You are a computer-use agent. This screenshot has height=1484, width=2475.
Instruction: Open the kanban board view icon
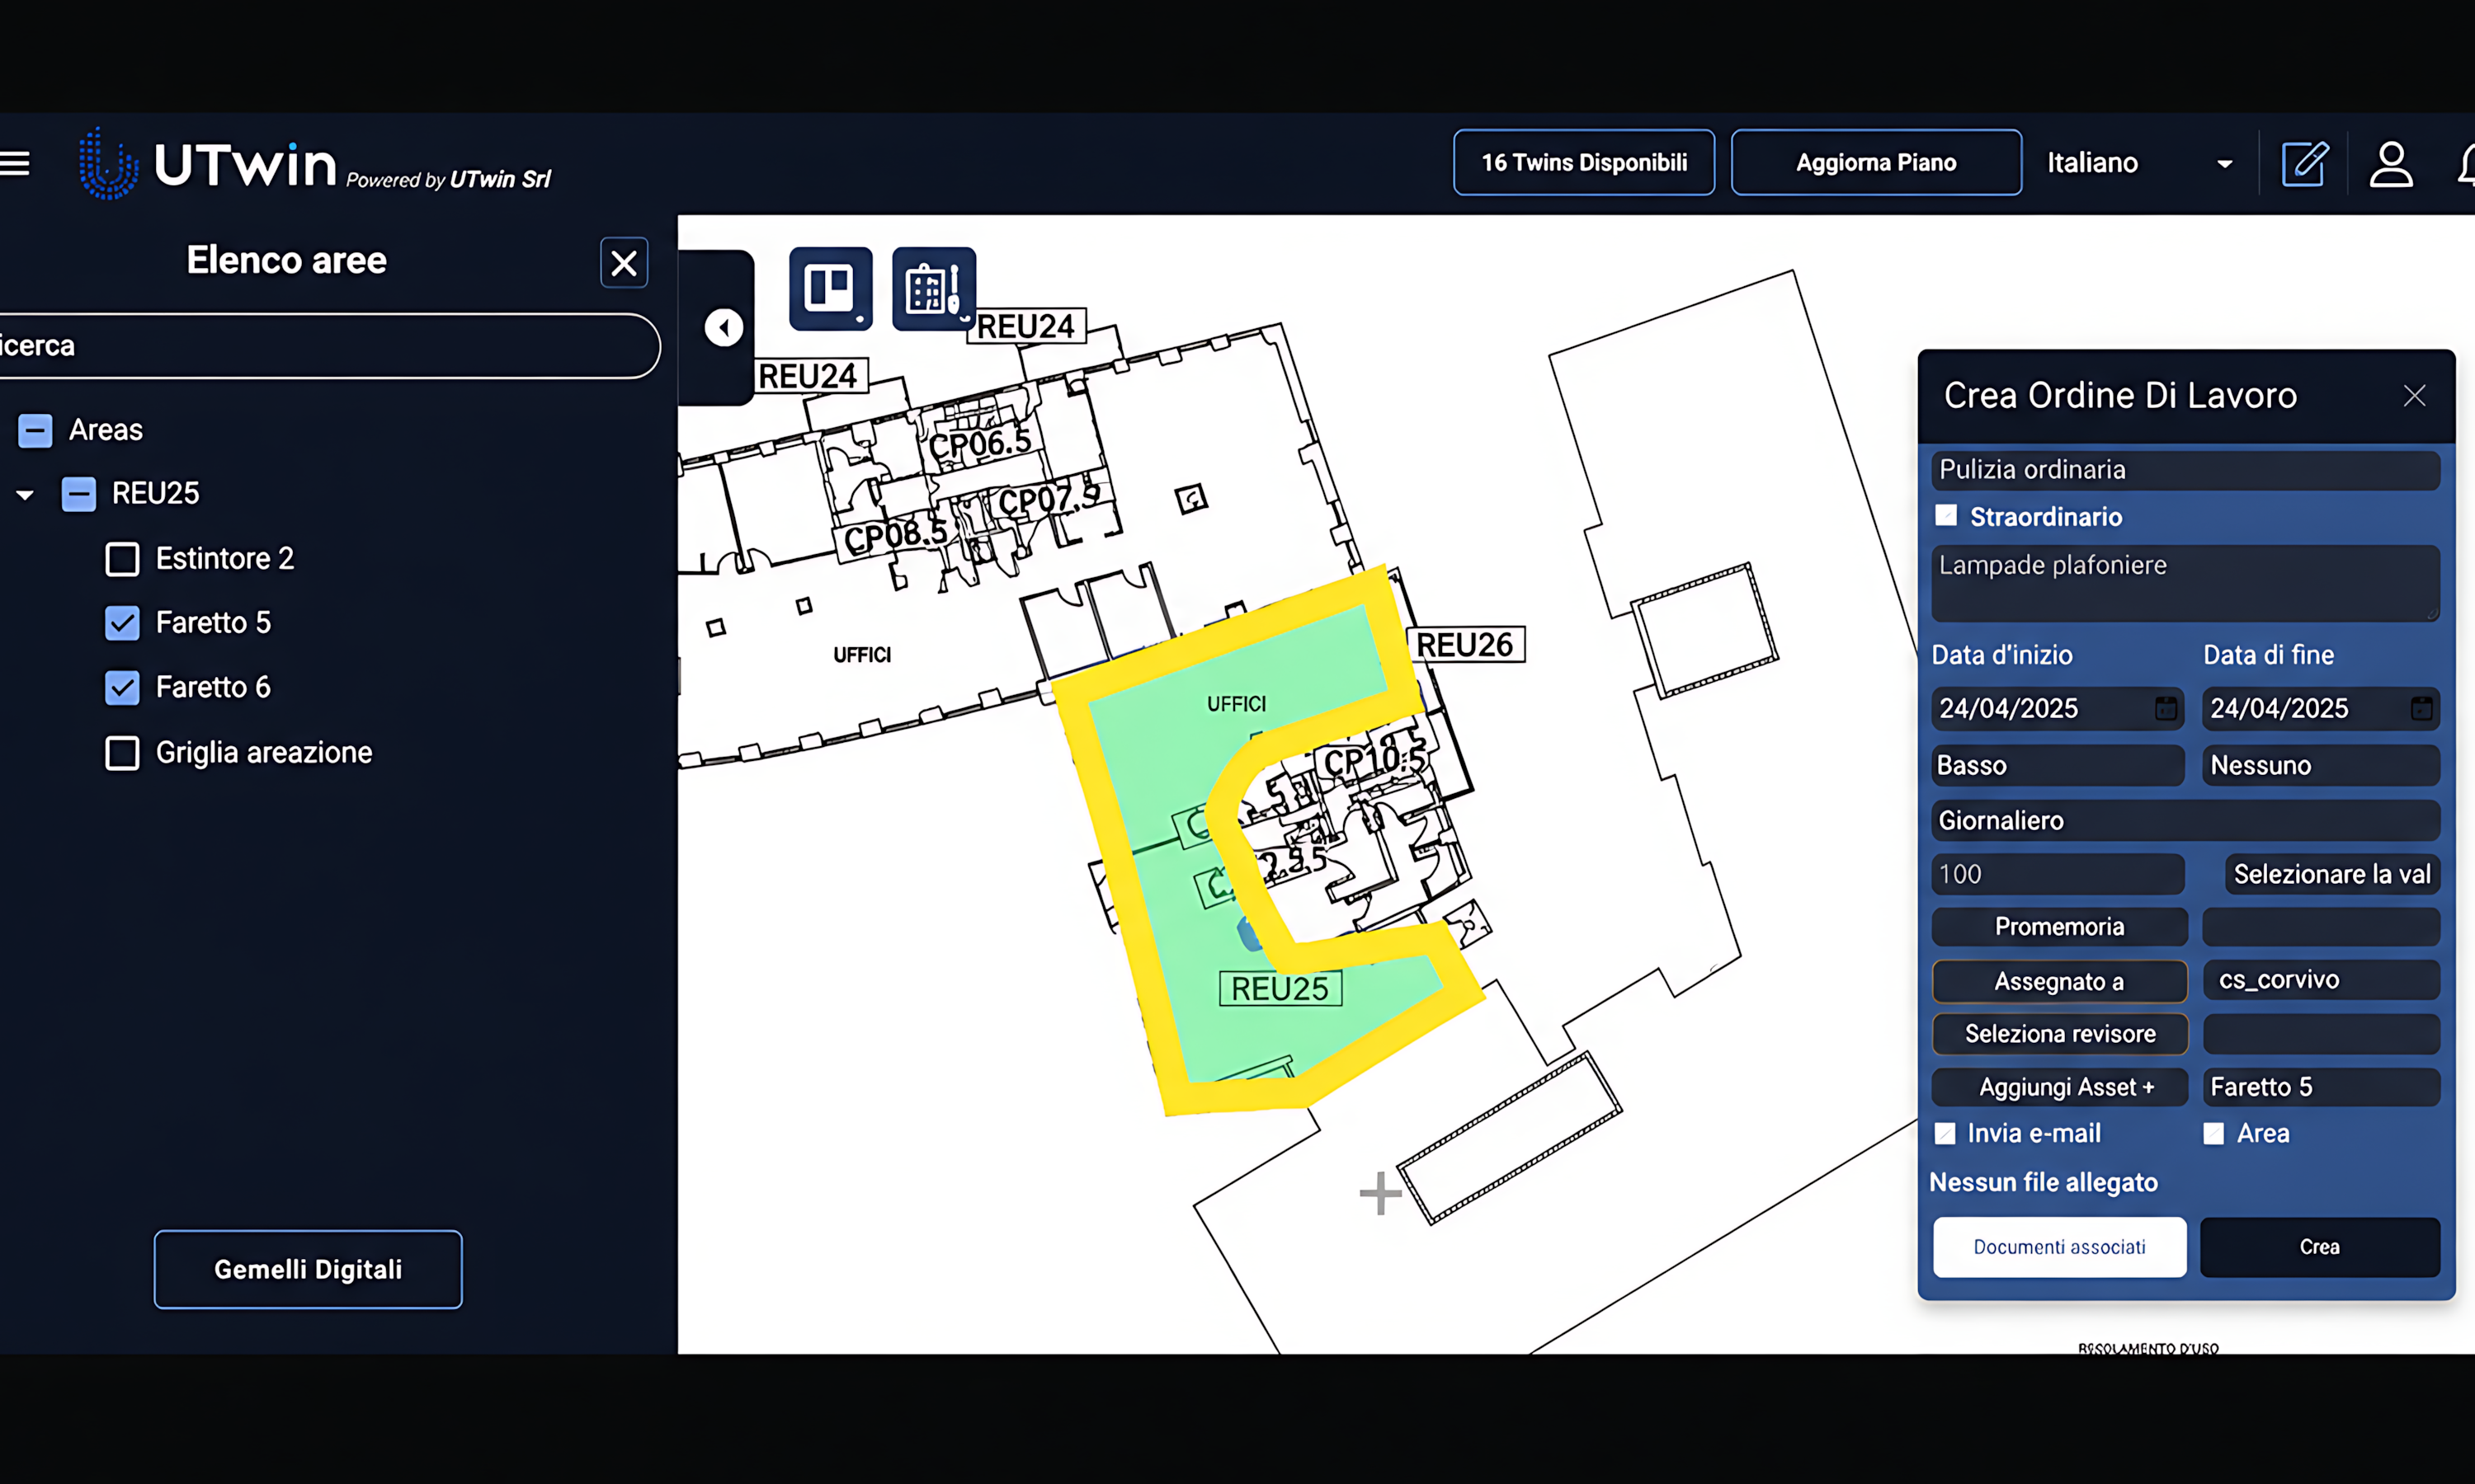[x=830, y=289]
